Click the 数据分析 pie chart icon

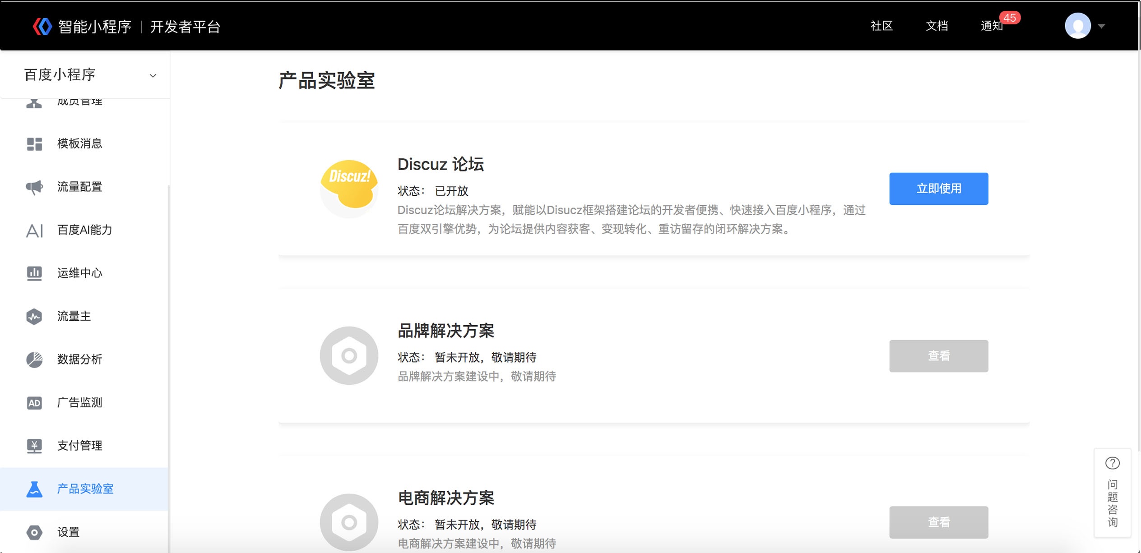tap(34, 359)
